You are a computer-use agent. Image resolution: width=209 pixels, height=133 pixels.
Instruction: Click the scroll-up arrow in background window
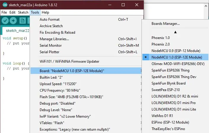click(x=206, y=6)
